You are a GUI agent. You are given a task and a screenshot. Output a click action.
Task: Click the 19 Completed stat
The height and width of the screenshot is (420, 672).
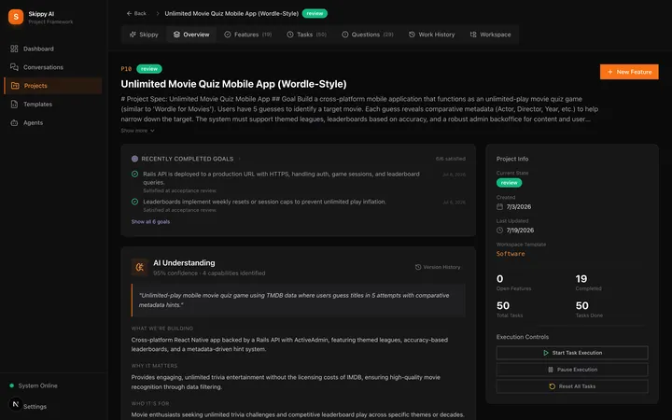tap(588, 283)
